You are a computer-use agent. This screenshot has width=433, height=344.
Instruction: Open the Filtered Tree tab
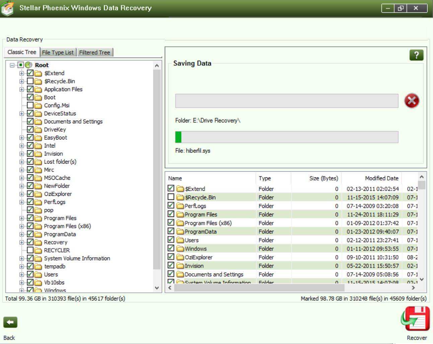click(x=95, y=52)
